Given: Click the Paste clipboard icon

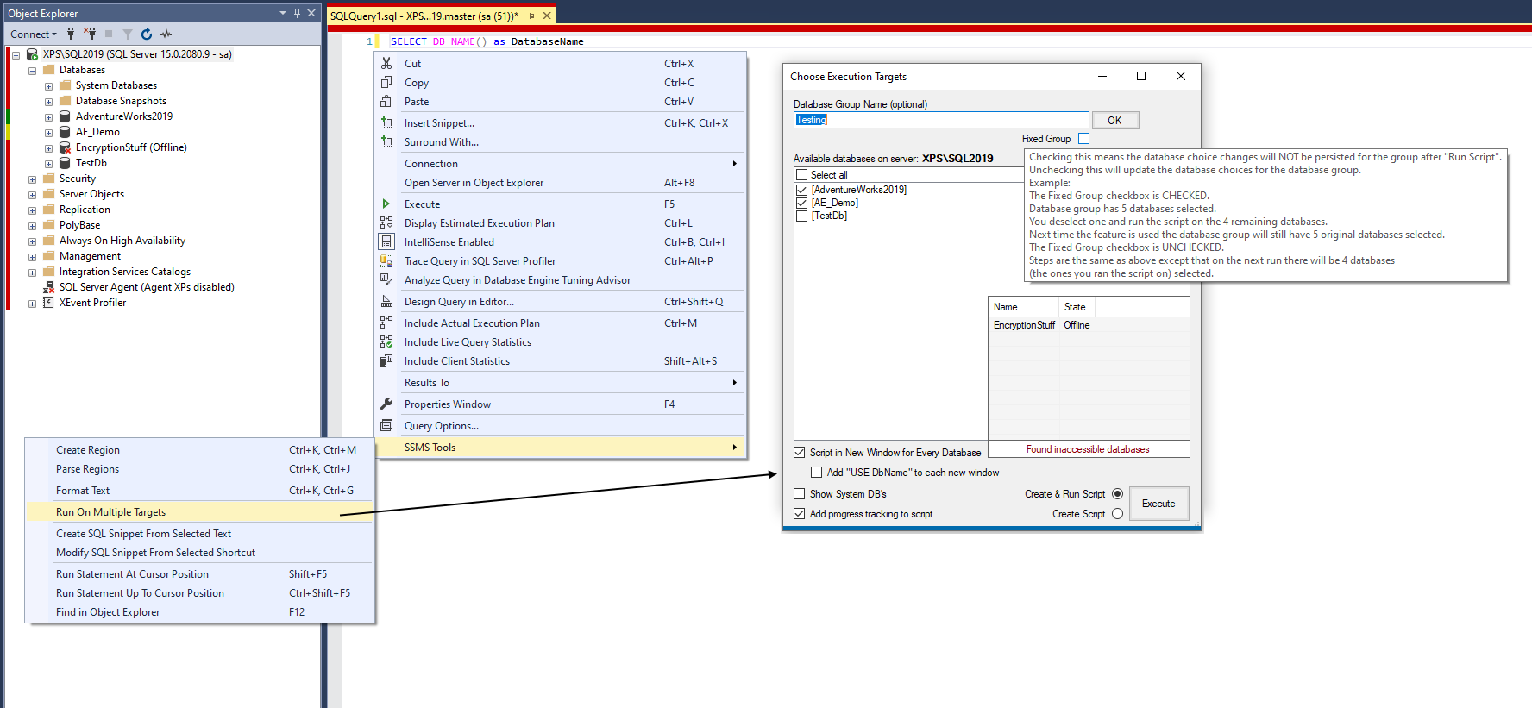Looking at the screenshot, I should coord(386,102).
